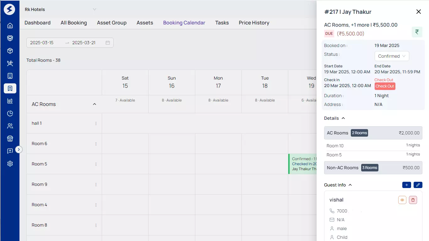The image size is (429, 241).
Task: Add a new guest with the plus icon
Action: pos(406,185)
